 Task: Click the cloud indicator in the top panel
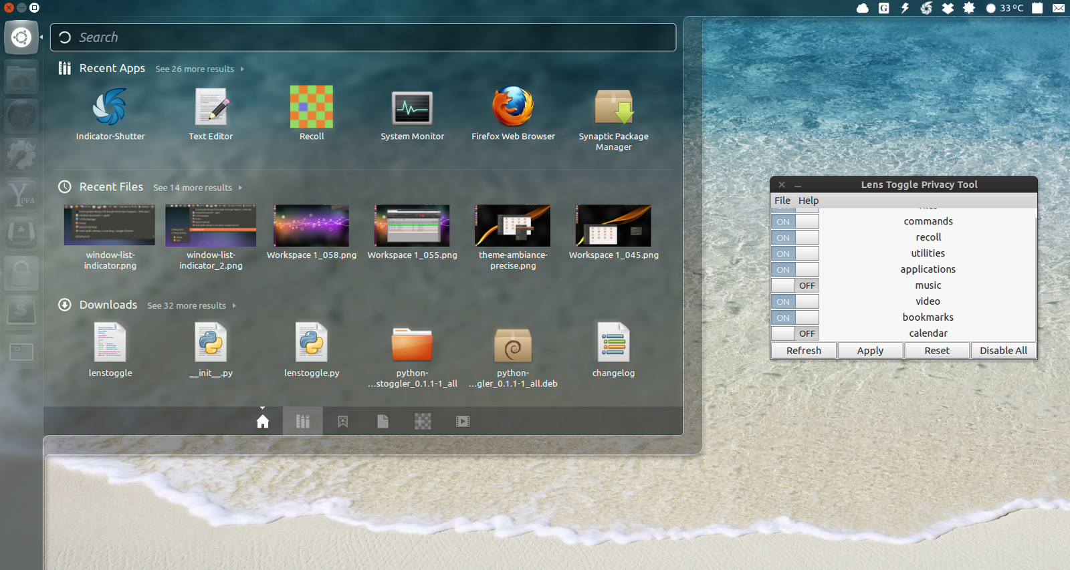click(x=863, y=8)
